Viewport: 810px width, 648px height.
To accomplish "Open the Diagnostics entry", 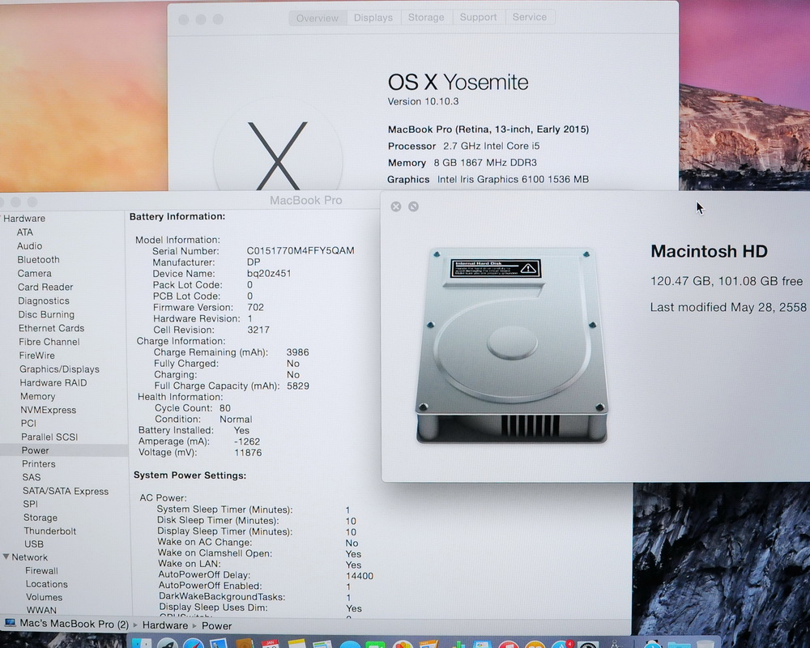I will (44, 301).
